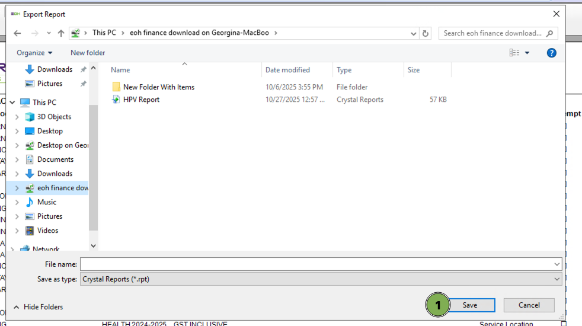Select 3D Objects in navigation pane
Image resolution: width=582 pixels, height=326 pixels.
(54, 117)
